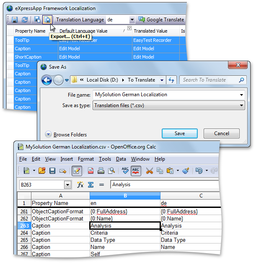Expand the address bar previous locations dropdown
This screenshot has height=264, width=256.
(162, 80)
